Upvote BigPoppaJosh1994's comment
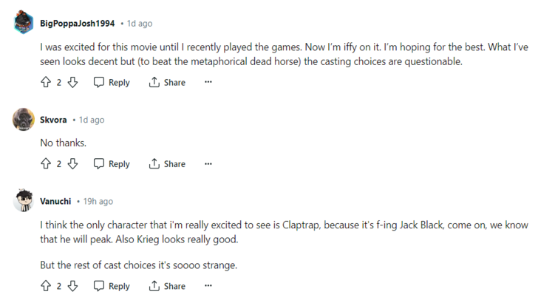 [45, 83]
